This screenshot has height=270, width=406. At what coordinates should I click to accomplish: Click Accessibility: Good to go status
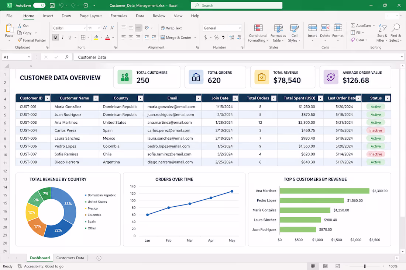(40, 266)
